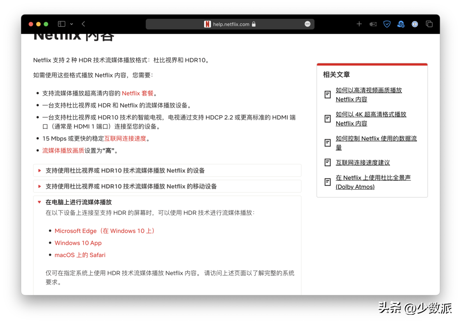
Task: Toggle the Safari sidebar button
Action: [61, 24]
